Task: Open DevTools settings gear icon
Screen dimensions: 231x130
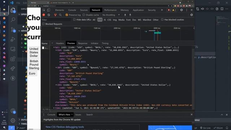Action: [x=182, y=10]
